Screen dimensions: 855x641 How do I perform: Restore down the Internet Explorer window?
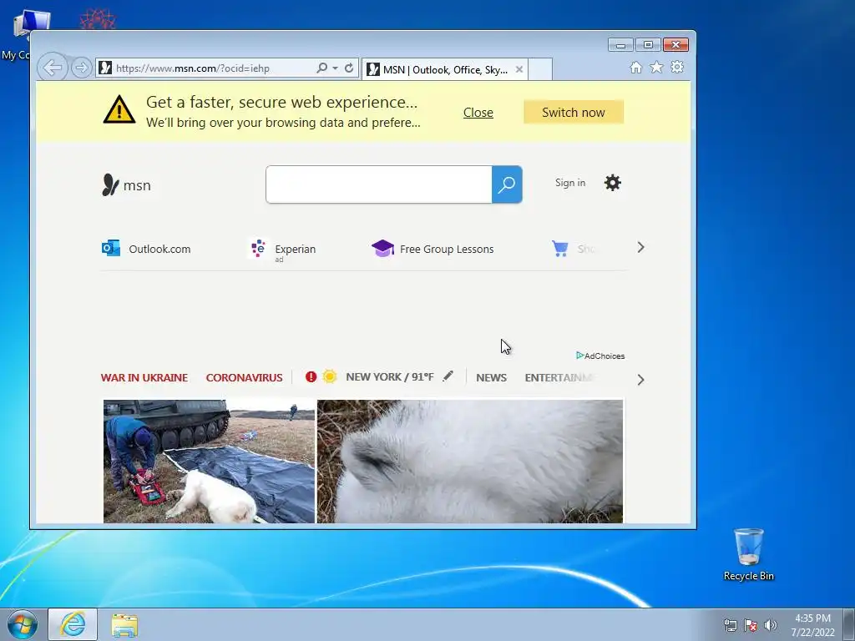pos(648,45)
